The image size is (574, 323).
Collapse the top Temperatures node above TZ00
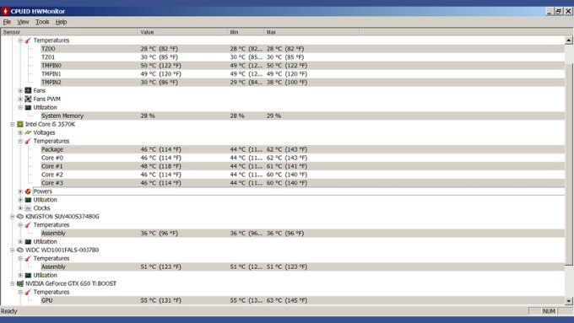[20, 40]
